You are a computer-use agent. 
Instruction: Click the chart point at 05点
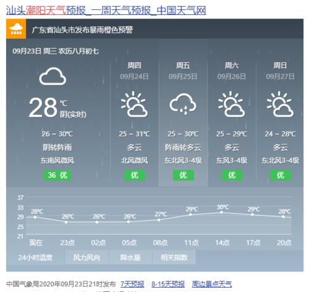point(129,222)
